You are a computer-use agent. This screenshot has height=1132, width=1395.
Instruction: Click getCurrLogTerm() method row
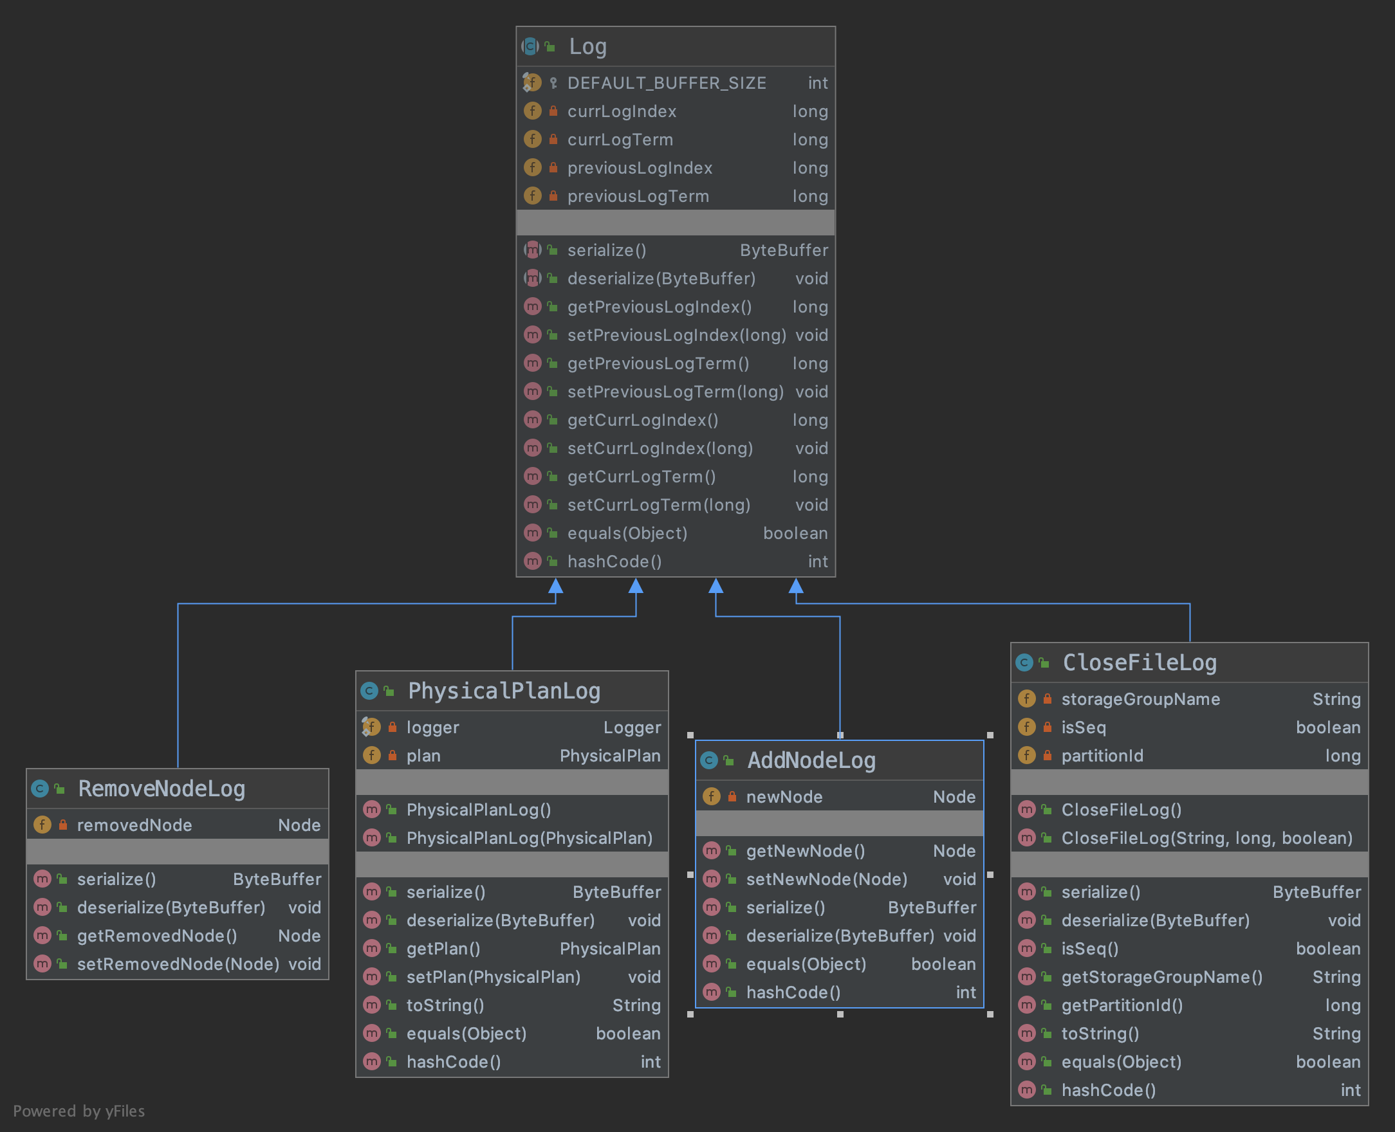coord(676,477)
